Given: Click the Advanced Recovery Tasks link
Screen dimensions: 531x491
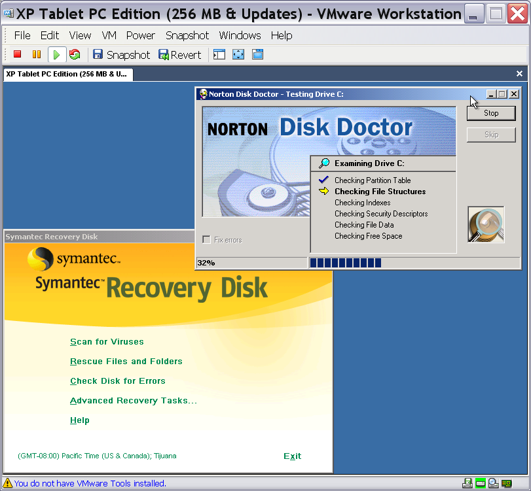Looking at the screenshot, I should pyautogui.click(x=134, y=400).
